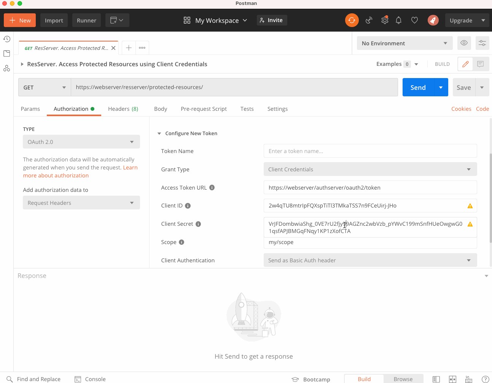Open History in the left sidebar
The width and height of the screenshot is (492, 383).
(7, 39)
